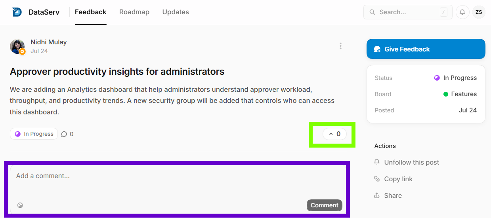Open the three-dot post options menu

pyautogui.click(x=340, y=46)
